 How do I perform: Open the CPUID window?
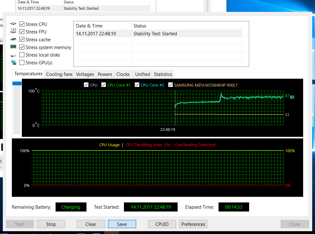click(162, 224)
